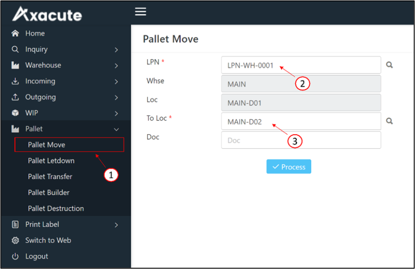Viewport: 415px width, 269px height.
Task: Click the Outgoing upload icon
Action: pos(15,97)
